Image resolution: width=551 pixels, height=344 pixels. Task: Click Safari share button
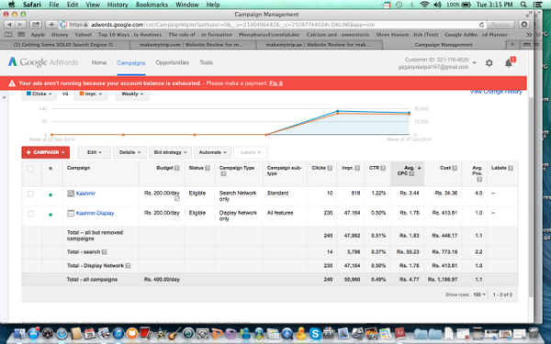point(36,25)
